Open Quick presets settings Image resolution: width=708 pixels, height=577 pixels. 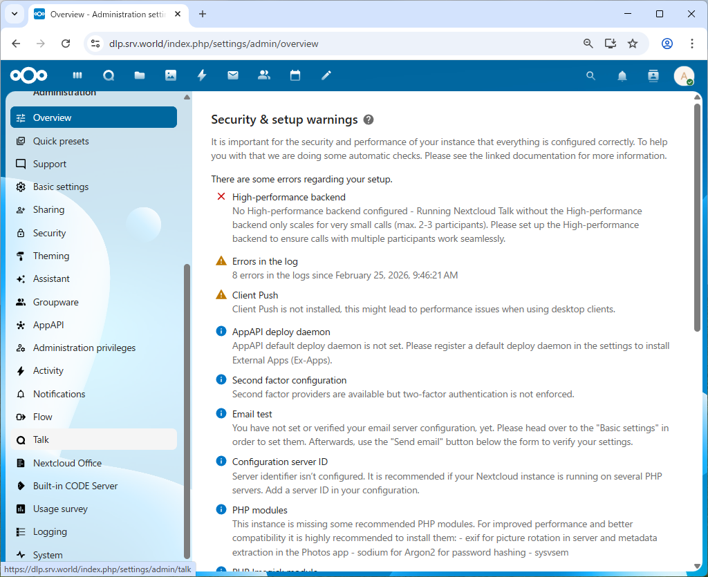tap(93, 141)
